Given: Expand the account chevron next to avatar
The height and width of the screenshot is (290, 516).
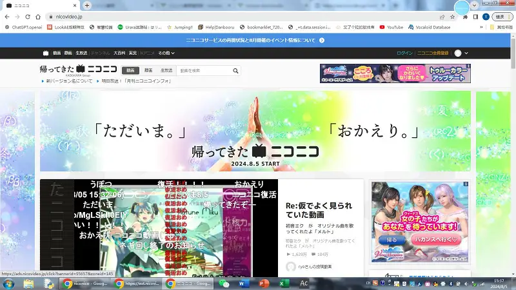Looking at the screenshot, I should 466,53.
